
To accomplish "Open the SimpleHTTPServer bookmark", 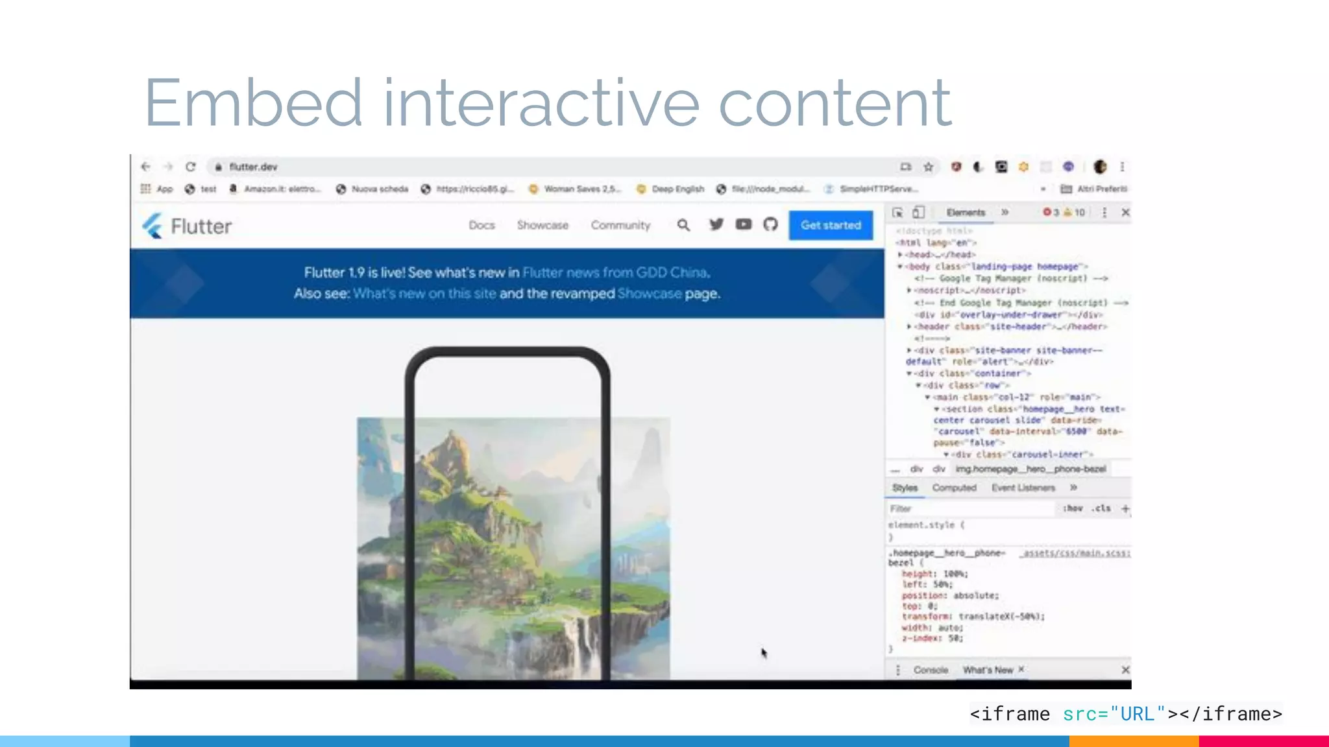I will click(871, 189).
